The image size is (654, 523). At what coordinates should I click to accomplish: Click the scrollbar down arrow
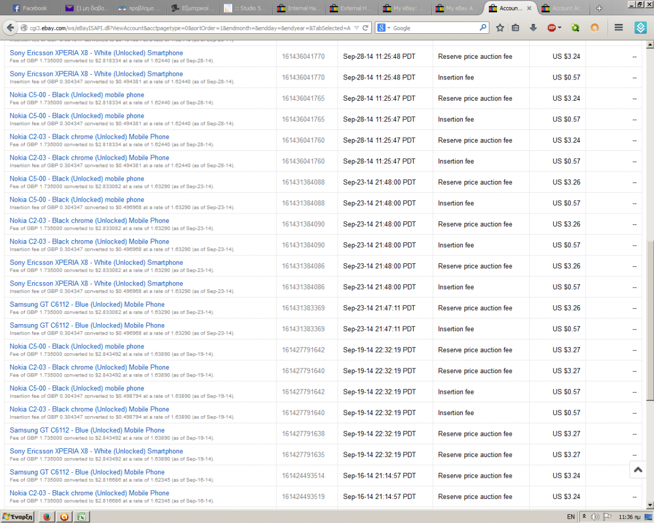pos(649,505)
